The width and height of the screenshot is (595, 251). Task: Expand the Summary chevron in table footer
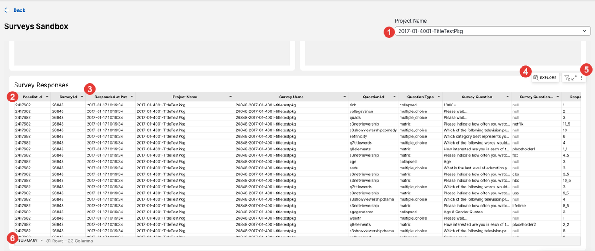(42, 241)
